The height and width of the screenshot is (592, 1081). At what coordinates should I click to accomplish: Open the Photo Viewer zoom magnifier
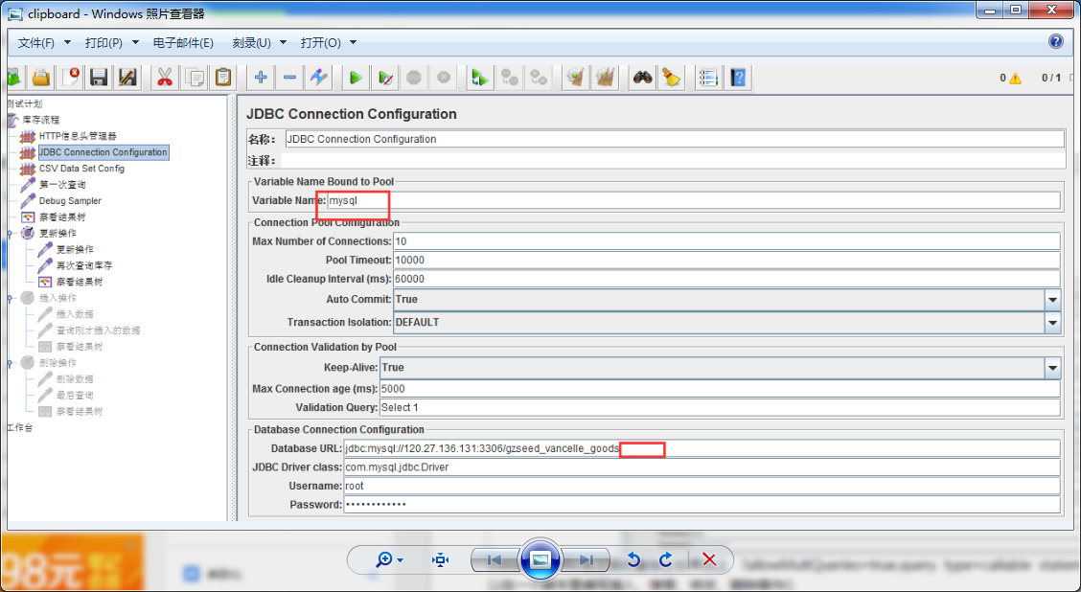389,559
